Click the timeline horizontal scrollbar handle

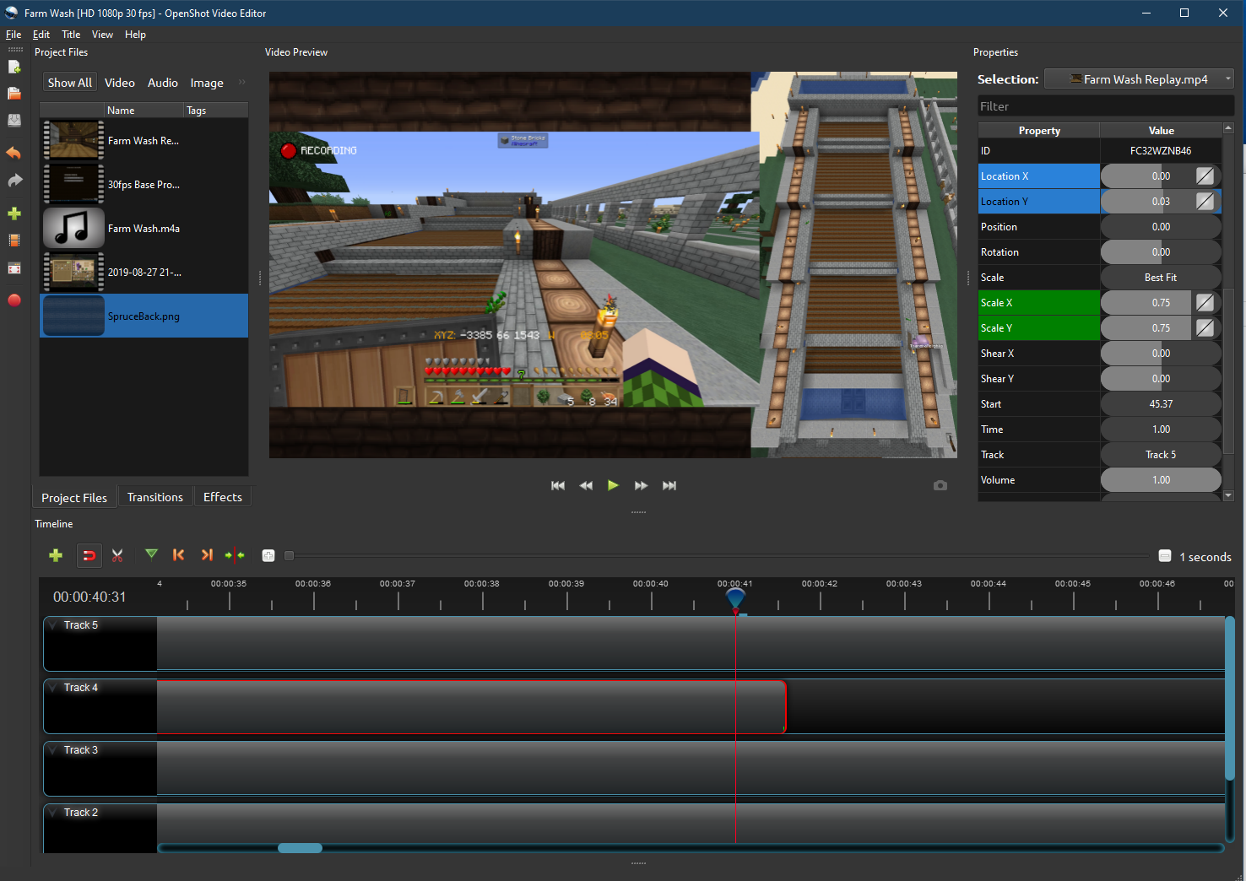pyautogui.click(x=301, y=848)
